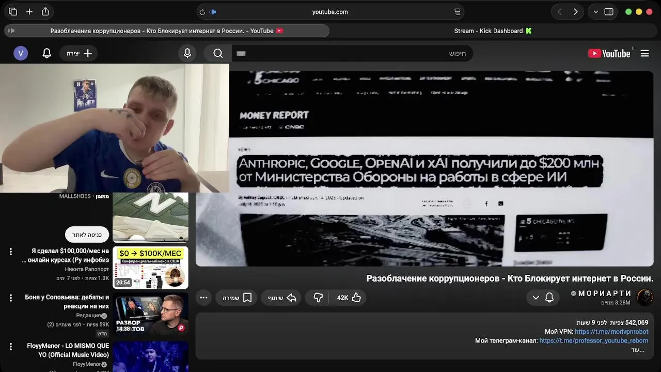Image resolution: width=661 pixels, height=372 pixels.
Task: Click the youtube.com address field
Action: (x=330, y=12)
